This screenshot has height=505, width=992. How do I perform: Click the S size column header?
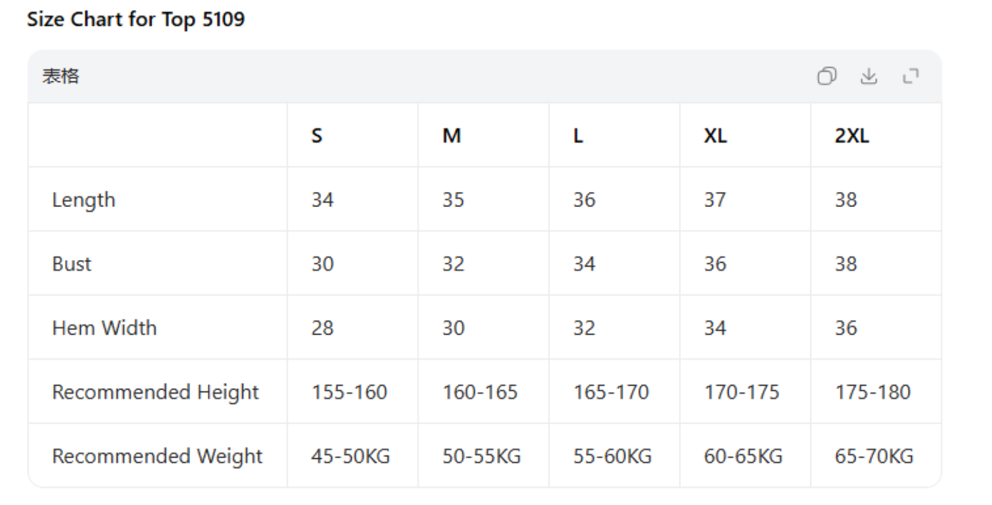click(x=317, y=136)
